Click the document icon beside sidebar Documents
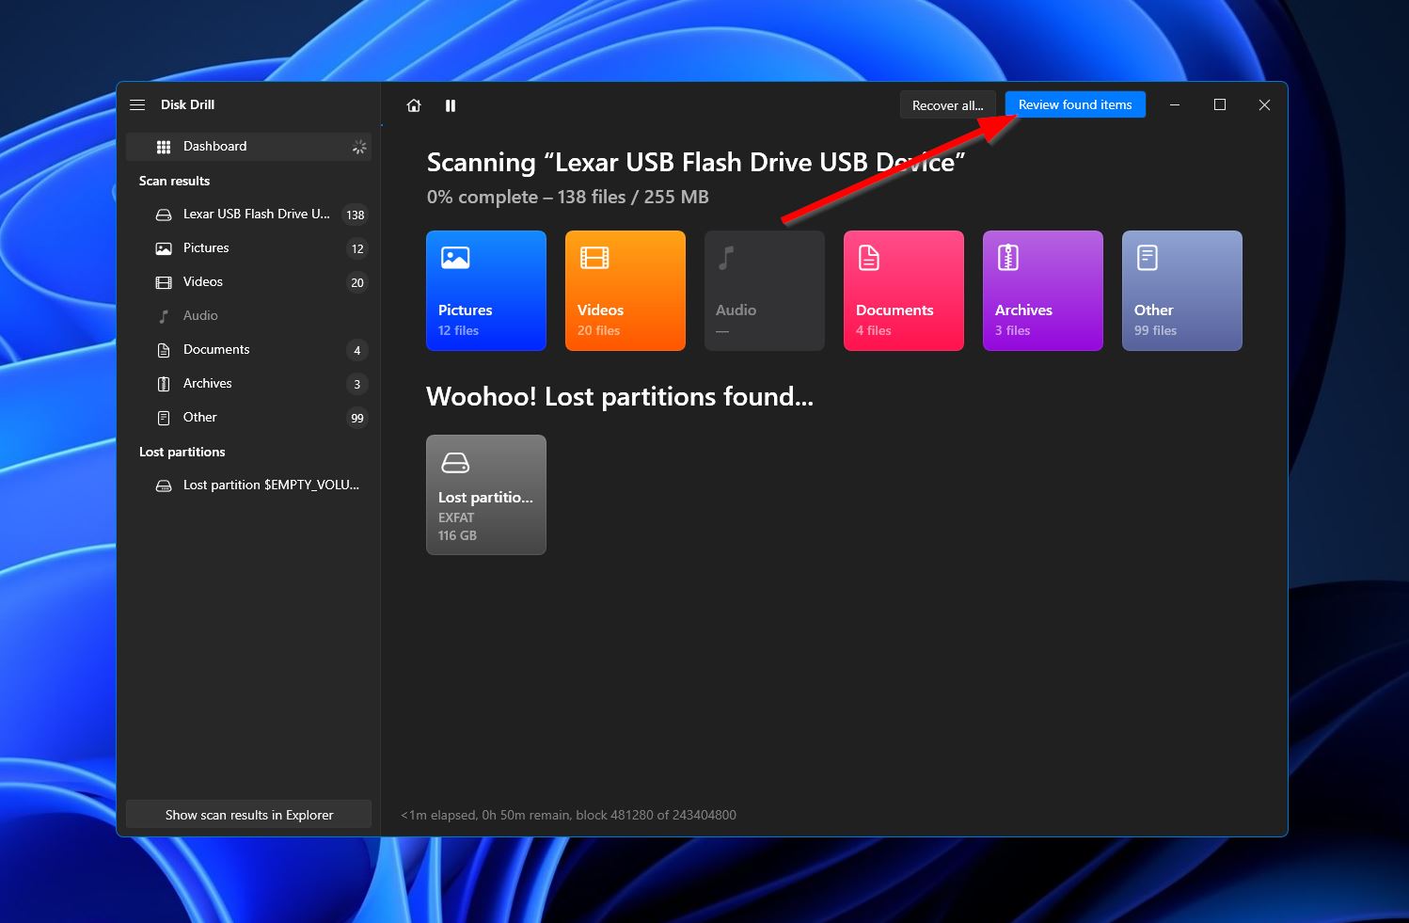Image resolution: width=1409 pixels, height=923 pixels. tap(164, 350)
